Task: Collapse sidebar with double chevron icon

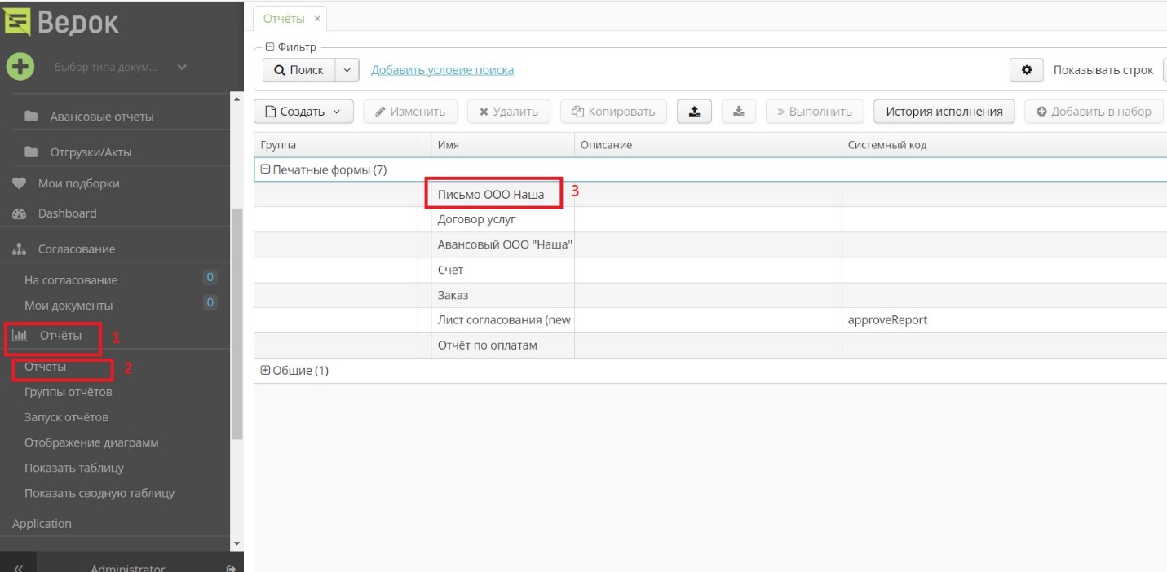Action: pyautogui.click(x=17, y=568)
